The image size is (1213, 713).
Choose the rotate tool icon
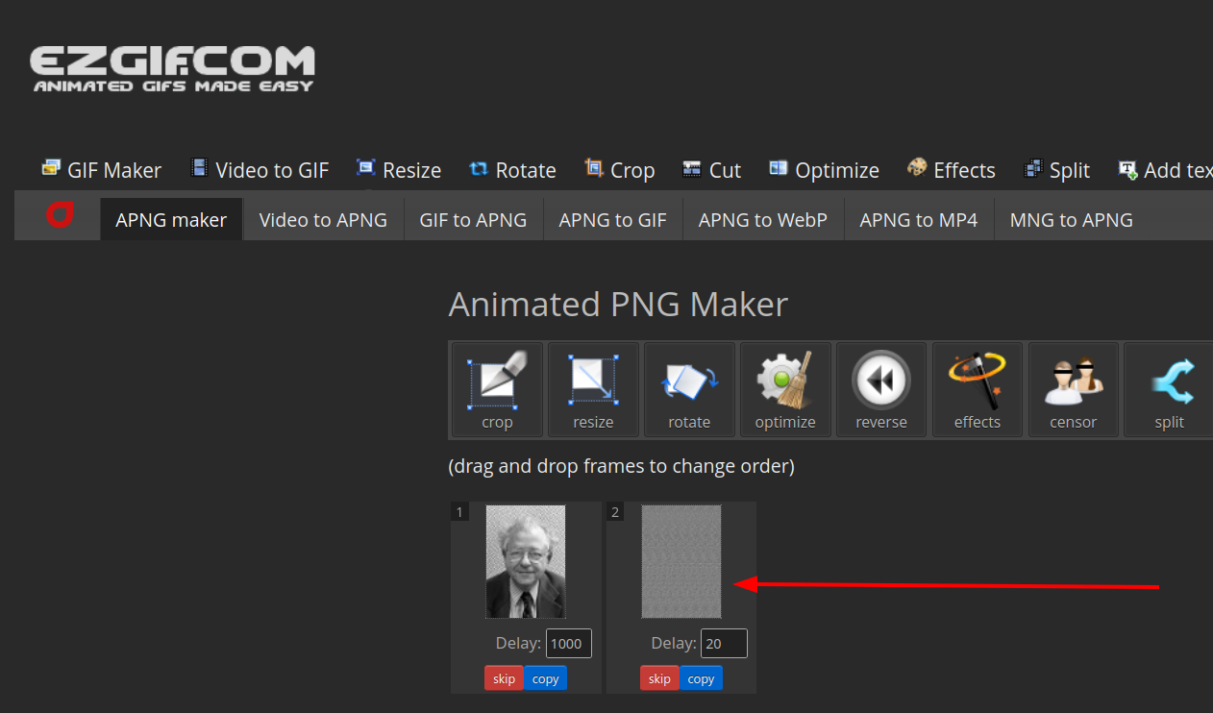(689, 389)
